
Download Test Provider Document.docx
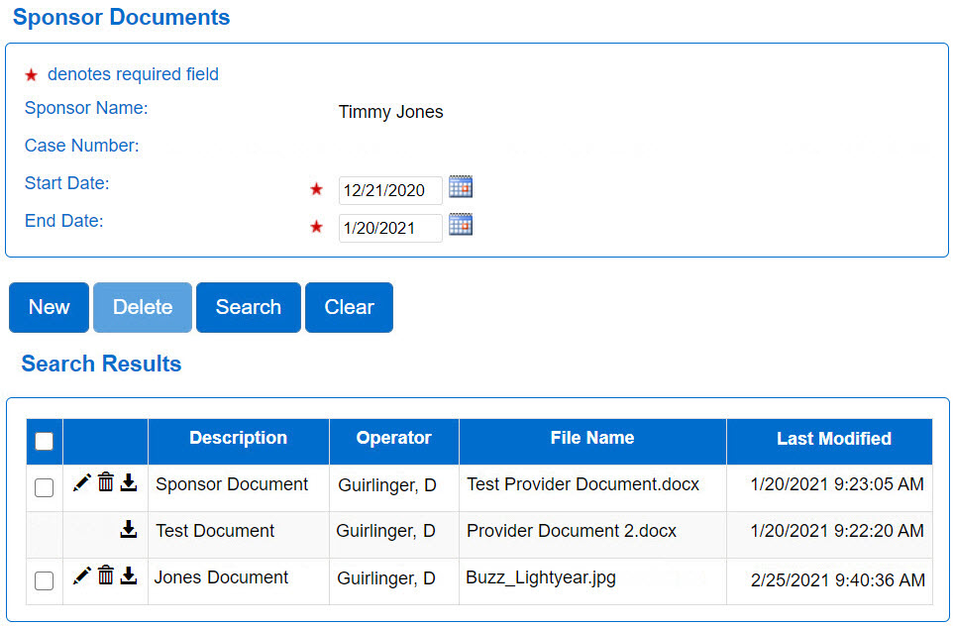click(128, 482)
